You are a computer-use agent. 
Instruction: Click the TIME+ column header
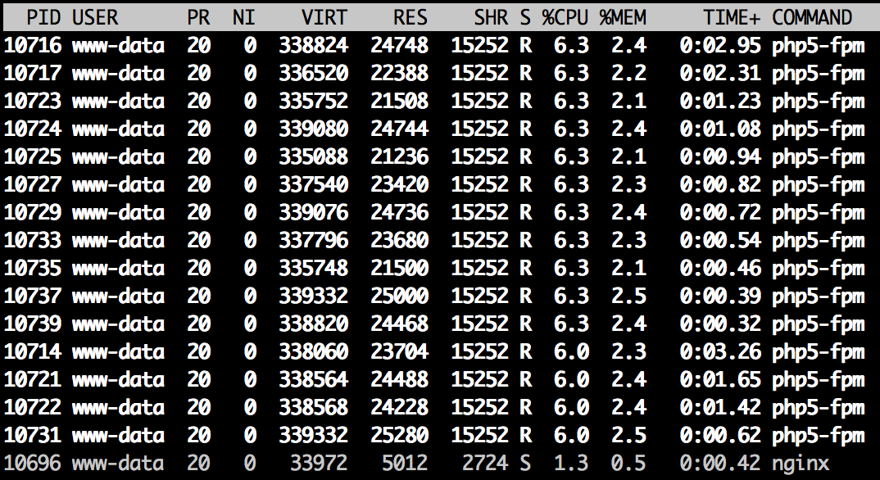(732, 17)
